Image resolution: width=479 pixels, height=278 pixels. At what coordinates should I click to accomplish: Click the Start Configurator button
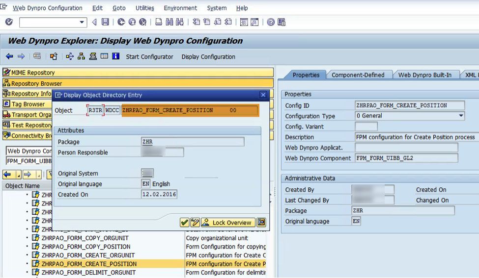click(x=149, y=57)
